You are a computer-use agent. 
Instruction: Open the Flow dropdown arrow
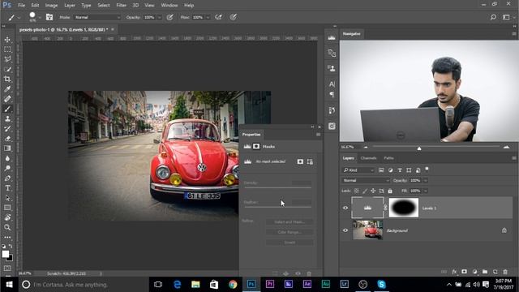tap(208, 17)
